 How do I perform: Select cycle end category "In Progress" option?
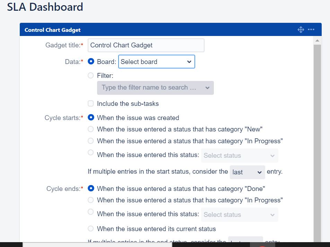tap(91, 200)
